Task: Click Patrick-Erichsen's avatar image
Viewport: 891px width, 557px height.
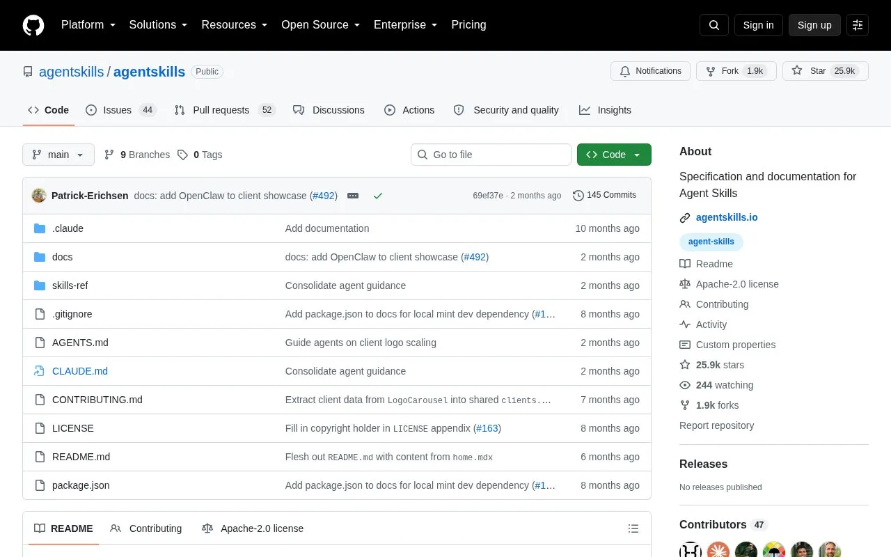Action: click(x=39, y=196)
